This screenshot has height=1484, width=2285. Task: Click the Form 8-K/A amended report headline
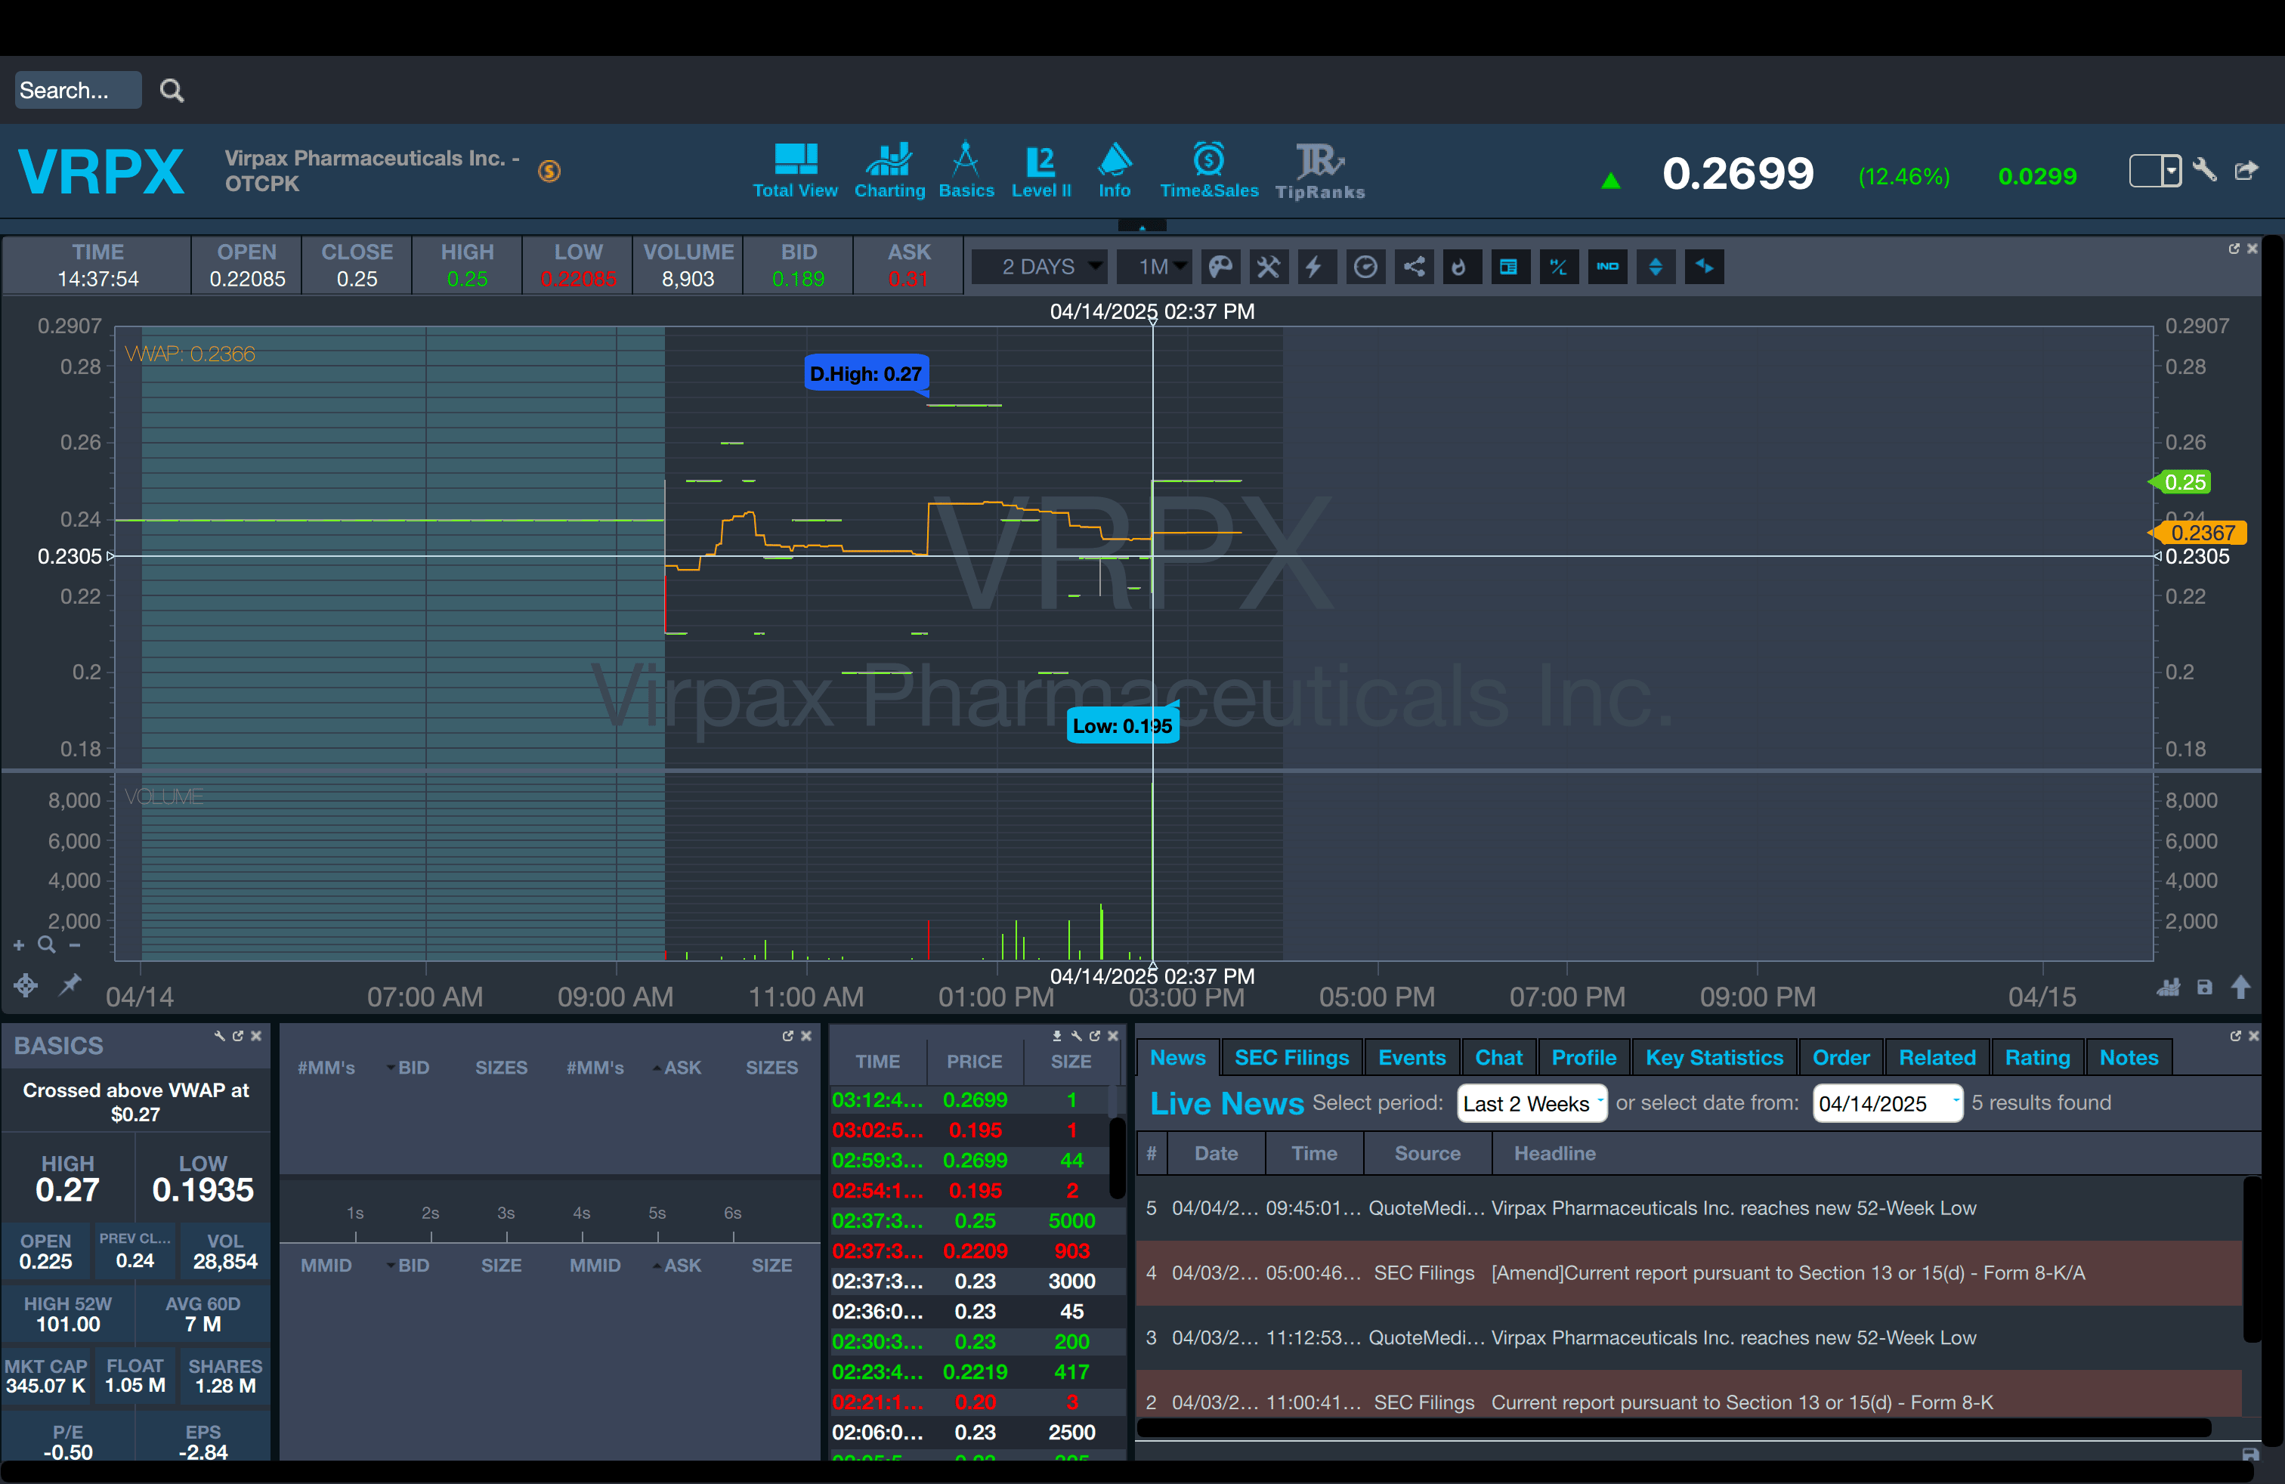coord(1787,1273)
